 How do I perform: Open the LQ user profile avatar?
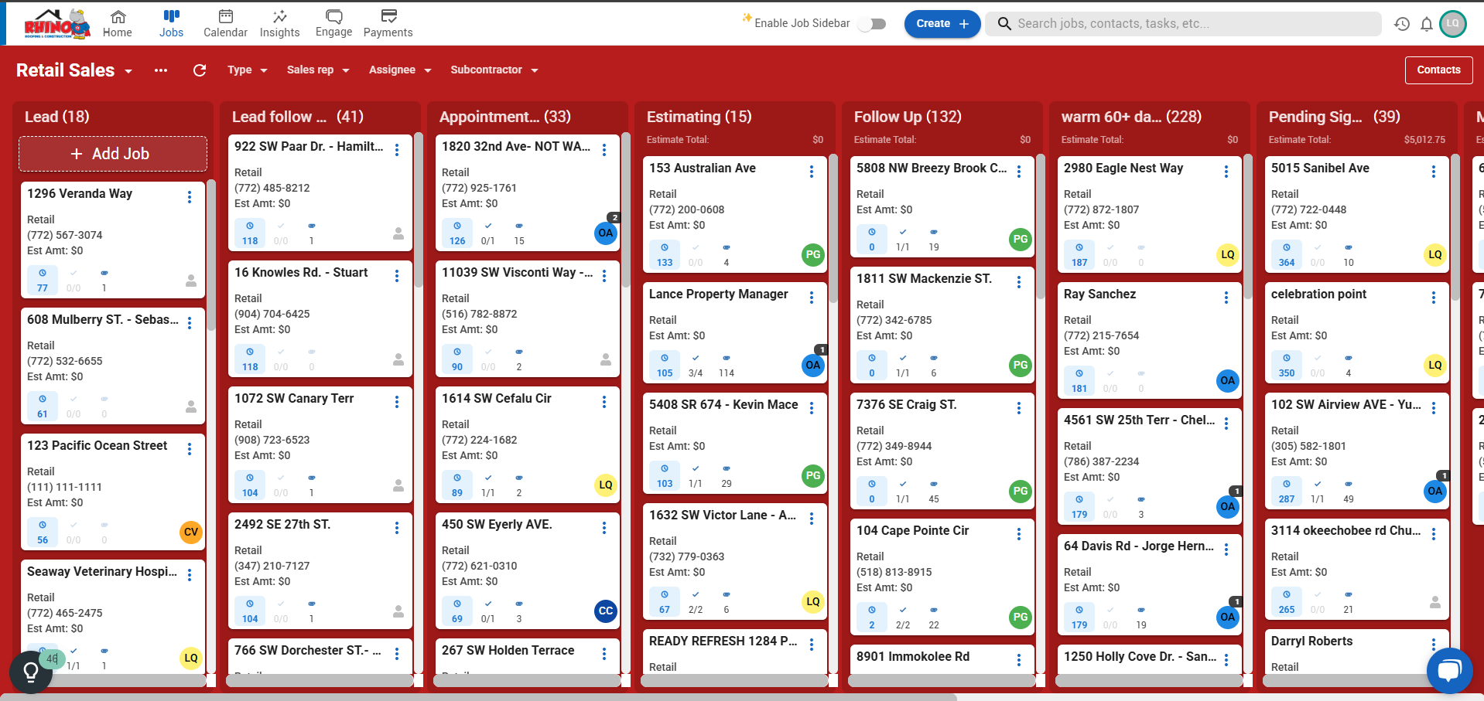1452,24
